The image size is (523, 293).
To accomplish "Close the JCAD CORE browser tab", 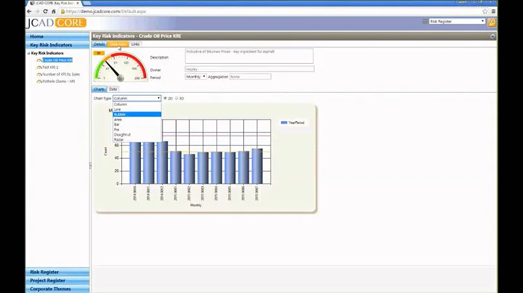I will pos(78,3).
